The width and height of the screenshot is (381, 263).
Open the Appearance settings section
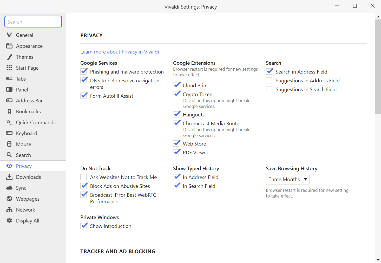[x=33, y=46]
